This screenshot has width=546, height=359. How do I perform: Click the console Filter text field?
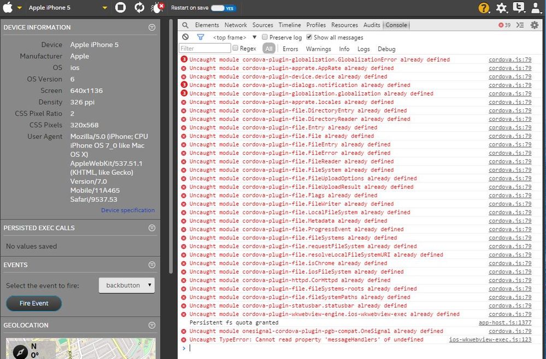click(x=204, y=49)
